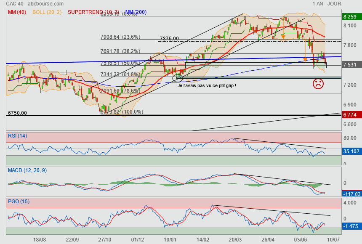Click the 6 600 price axis value
Image resolution: width=362 pixels, height=244 pixels.
(350, 125)
